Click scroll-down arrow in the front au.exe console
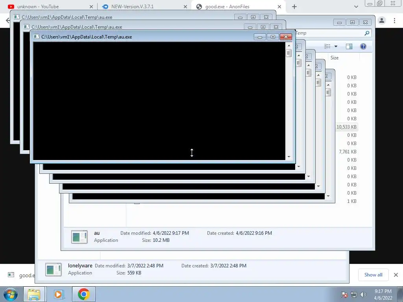Image resolution: width=403 pixels, height=302 pixels. click(x=289, y=157)
